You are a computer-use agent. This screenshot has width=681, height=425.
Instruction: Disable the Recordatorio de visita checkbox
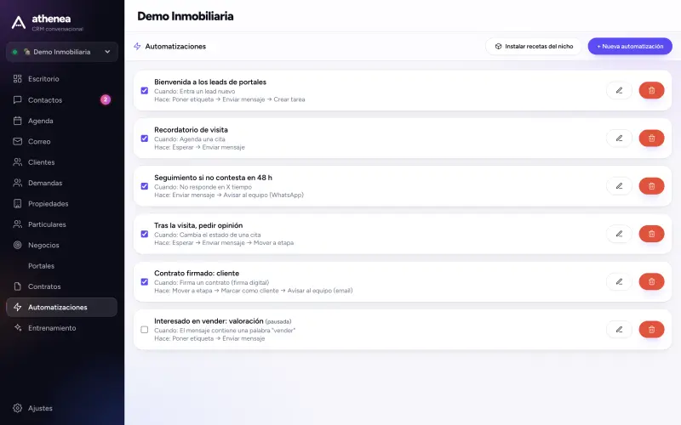point(145,139)
